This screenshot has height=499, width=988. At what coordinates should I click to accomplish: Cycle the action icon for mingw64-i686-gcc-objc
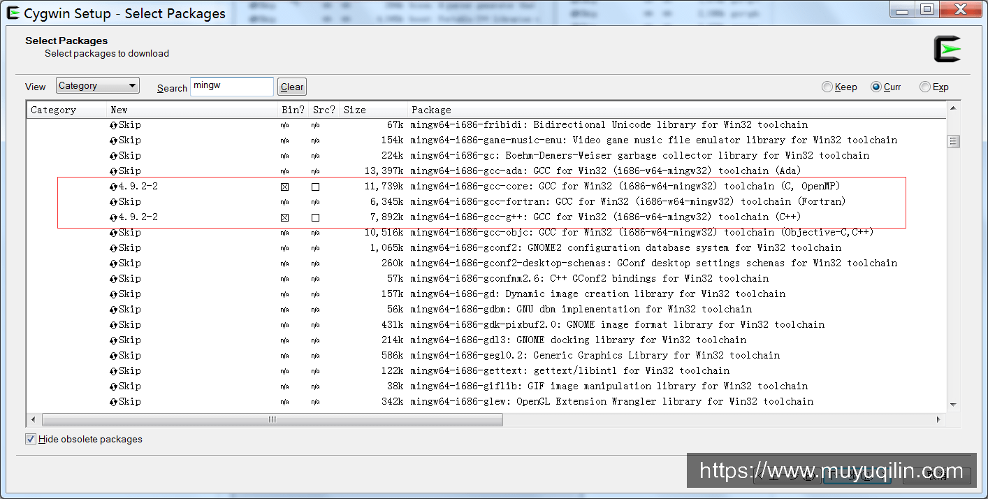pyautogui.click(x=113, y=233)
